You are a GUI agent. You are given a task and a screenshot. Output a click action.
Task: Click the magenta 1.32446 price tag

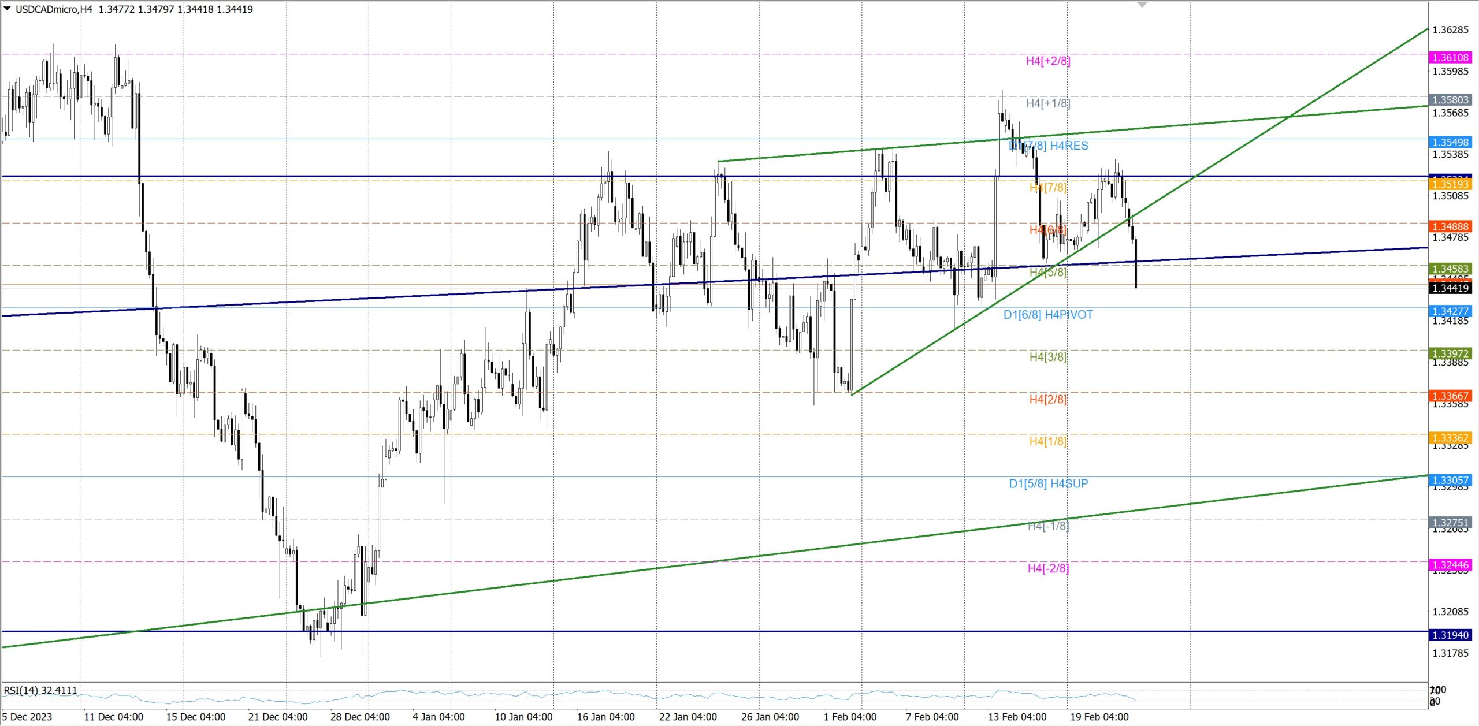coord(1451,565)
